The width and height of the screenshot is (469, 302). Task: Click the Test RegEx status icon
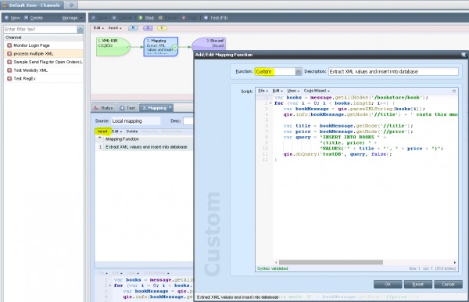click(9, 79)
